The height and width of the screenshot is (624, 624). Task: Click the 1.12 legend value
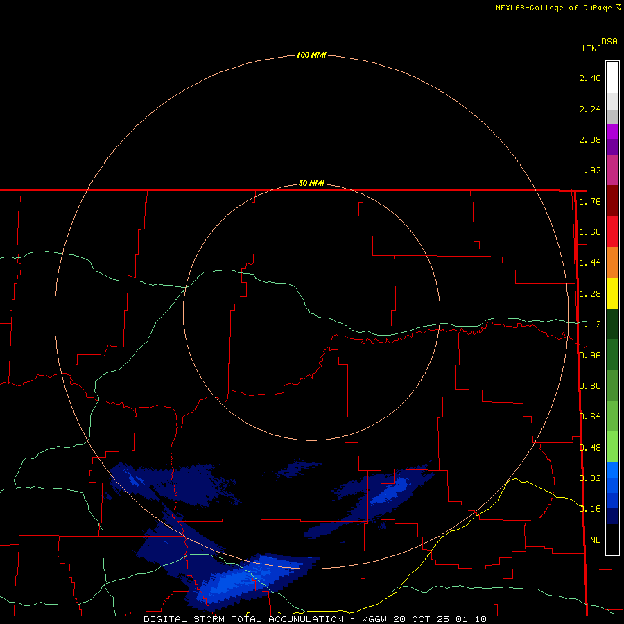590,324
